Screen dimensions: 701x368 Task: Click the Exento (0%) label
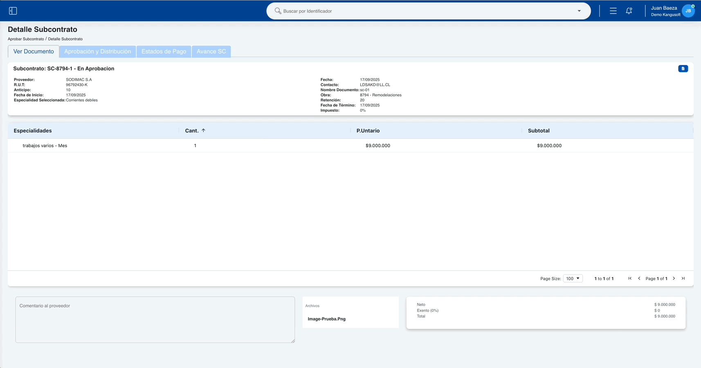click(428, 310)
